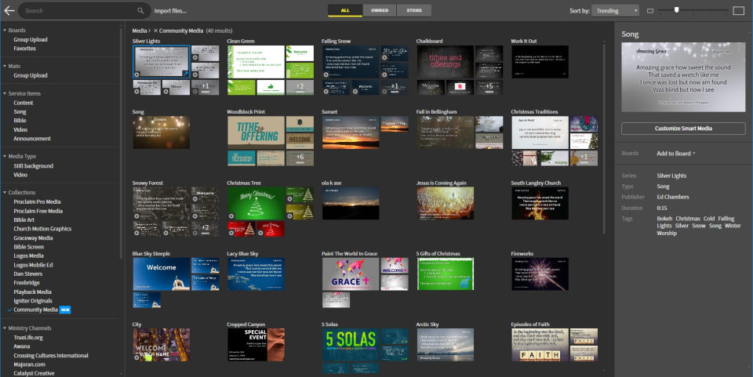
Task: Switch to the ALL tab
Action: (x=345, y=10)
